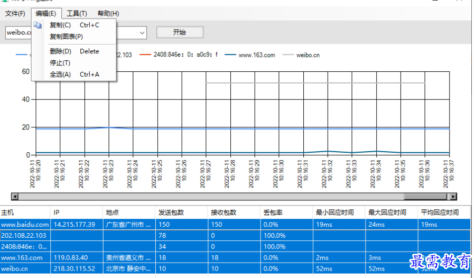Close the open 编辑(E) menu
475x278 pixels.
[x=46, y=14]
